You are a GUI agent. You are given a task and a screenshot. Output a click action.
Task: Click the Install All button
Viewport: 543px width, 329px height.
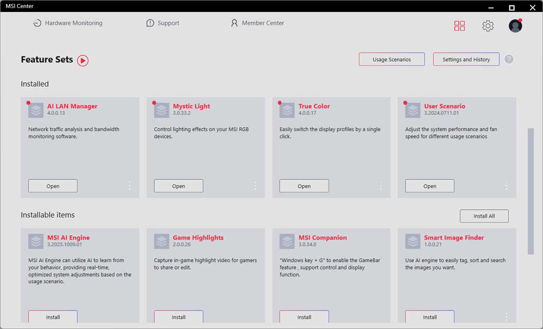484,216
